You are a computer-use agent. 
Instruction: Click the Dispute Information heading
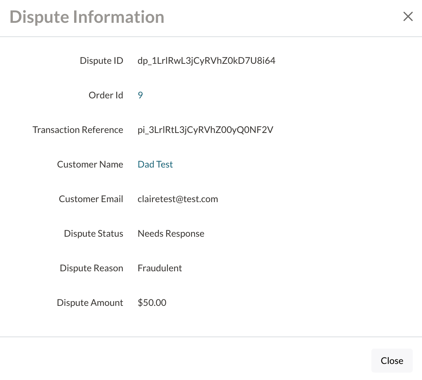(x=87, y=17)
